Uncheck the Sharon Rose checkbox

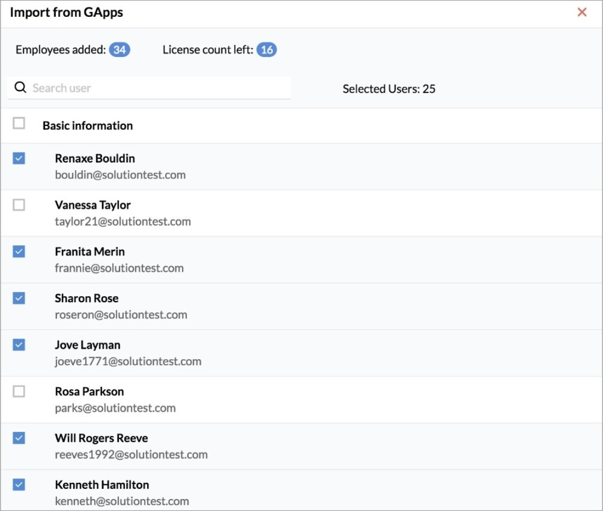[19, 298]
